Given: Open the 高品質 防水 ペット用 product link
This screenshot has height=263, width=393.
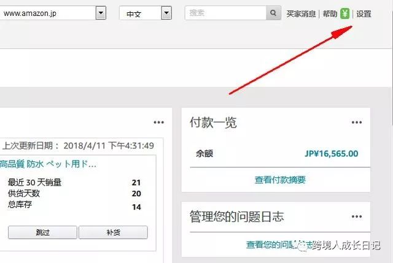Looking at the screenshot, I should (x=48, y=164).
